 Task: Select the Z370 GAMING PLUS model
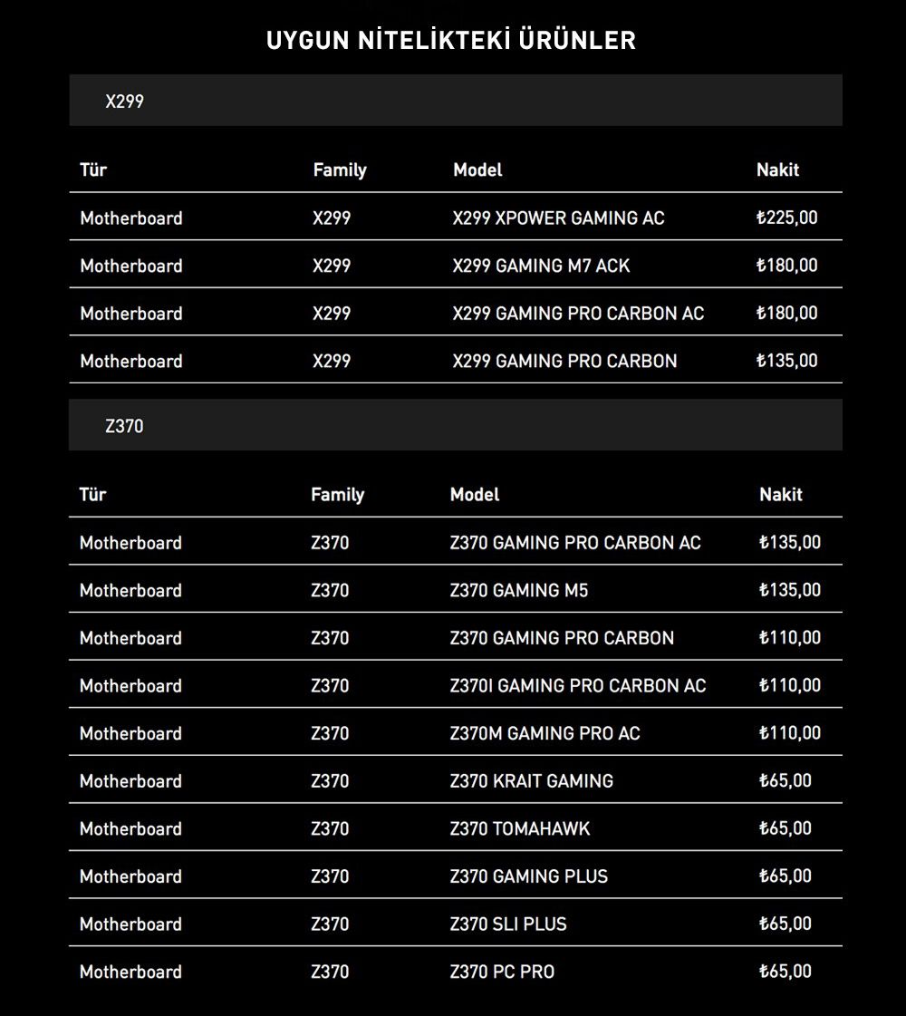click(x=528, y=876)
